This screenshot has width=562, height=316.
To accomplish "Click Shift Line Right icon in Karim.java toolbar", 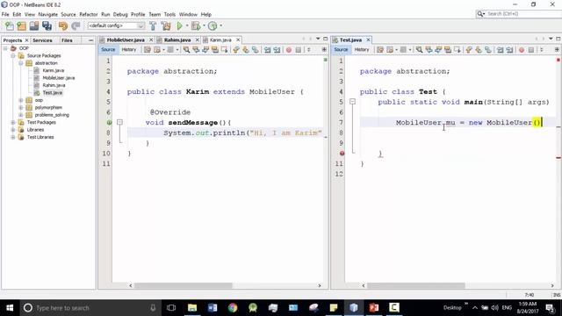I will [277, 50].
